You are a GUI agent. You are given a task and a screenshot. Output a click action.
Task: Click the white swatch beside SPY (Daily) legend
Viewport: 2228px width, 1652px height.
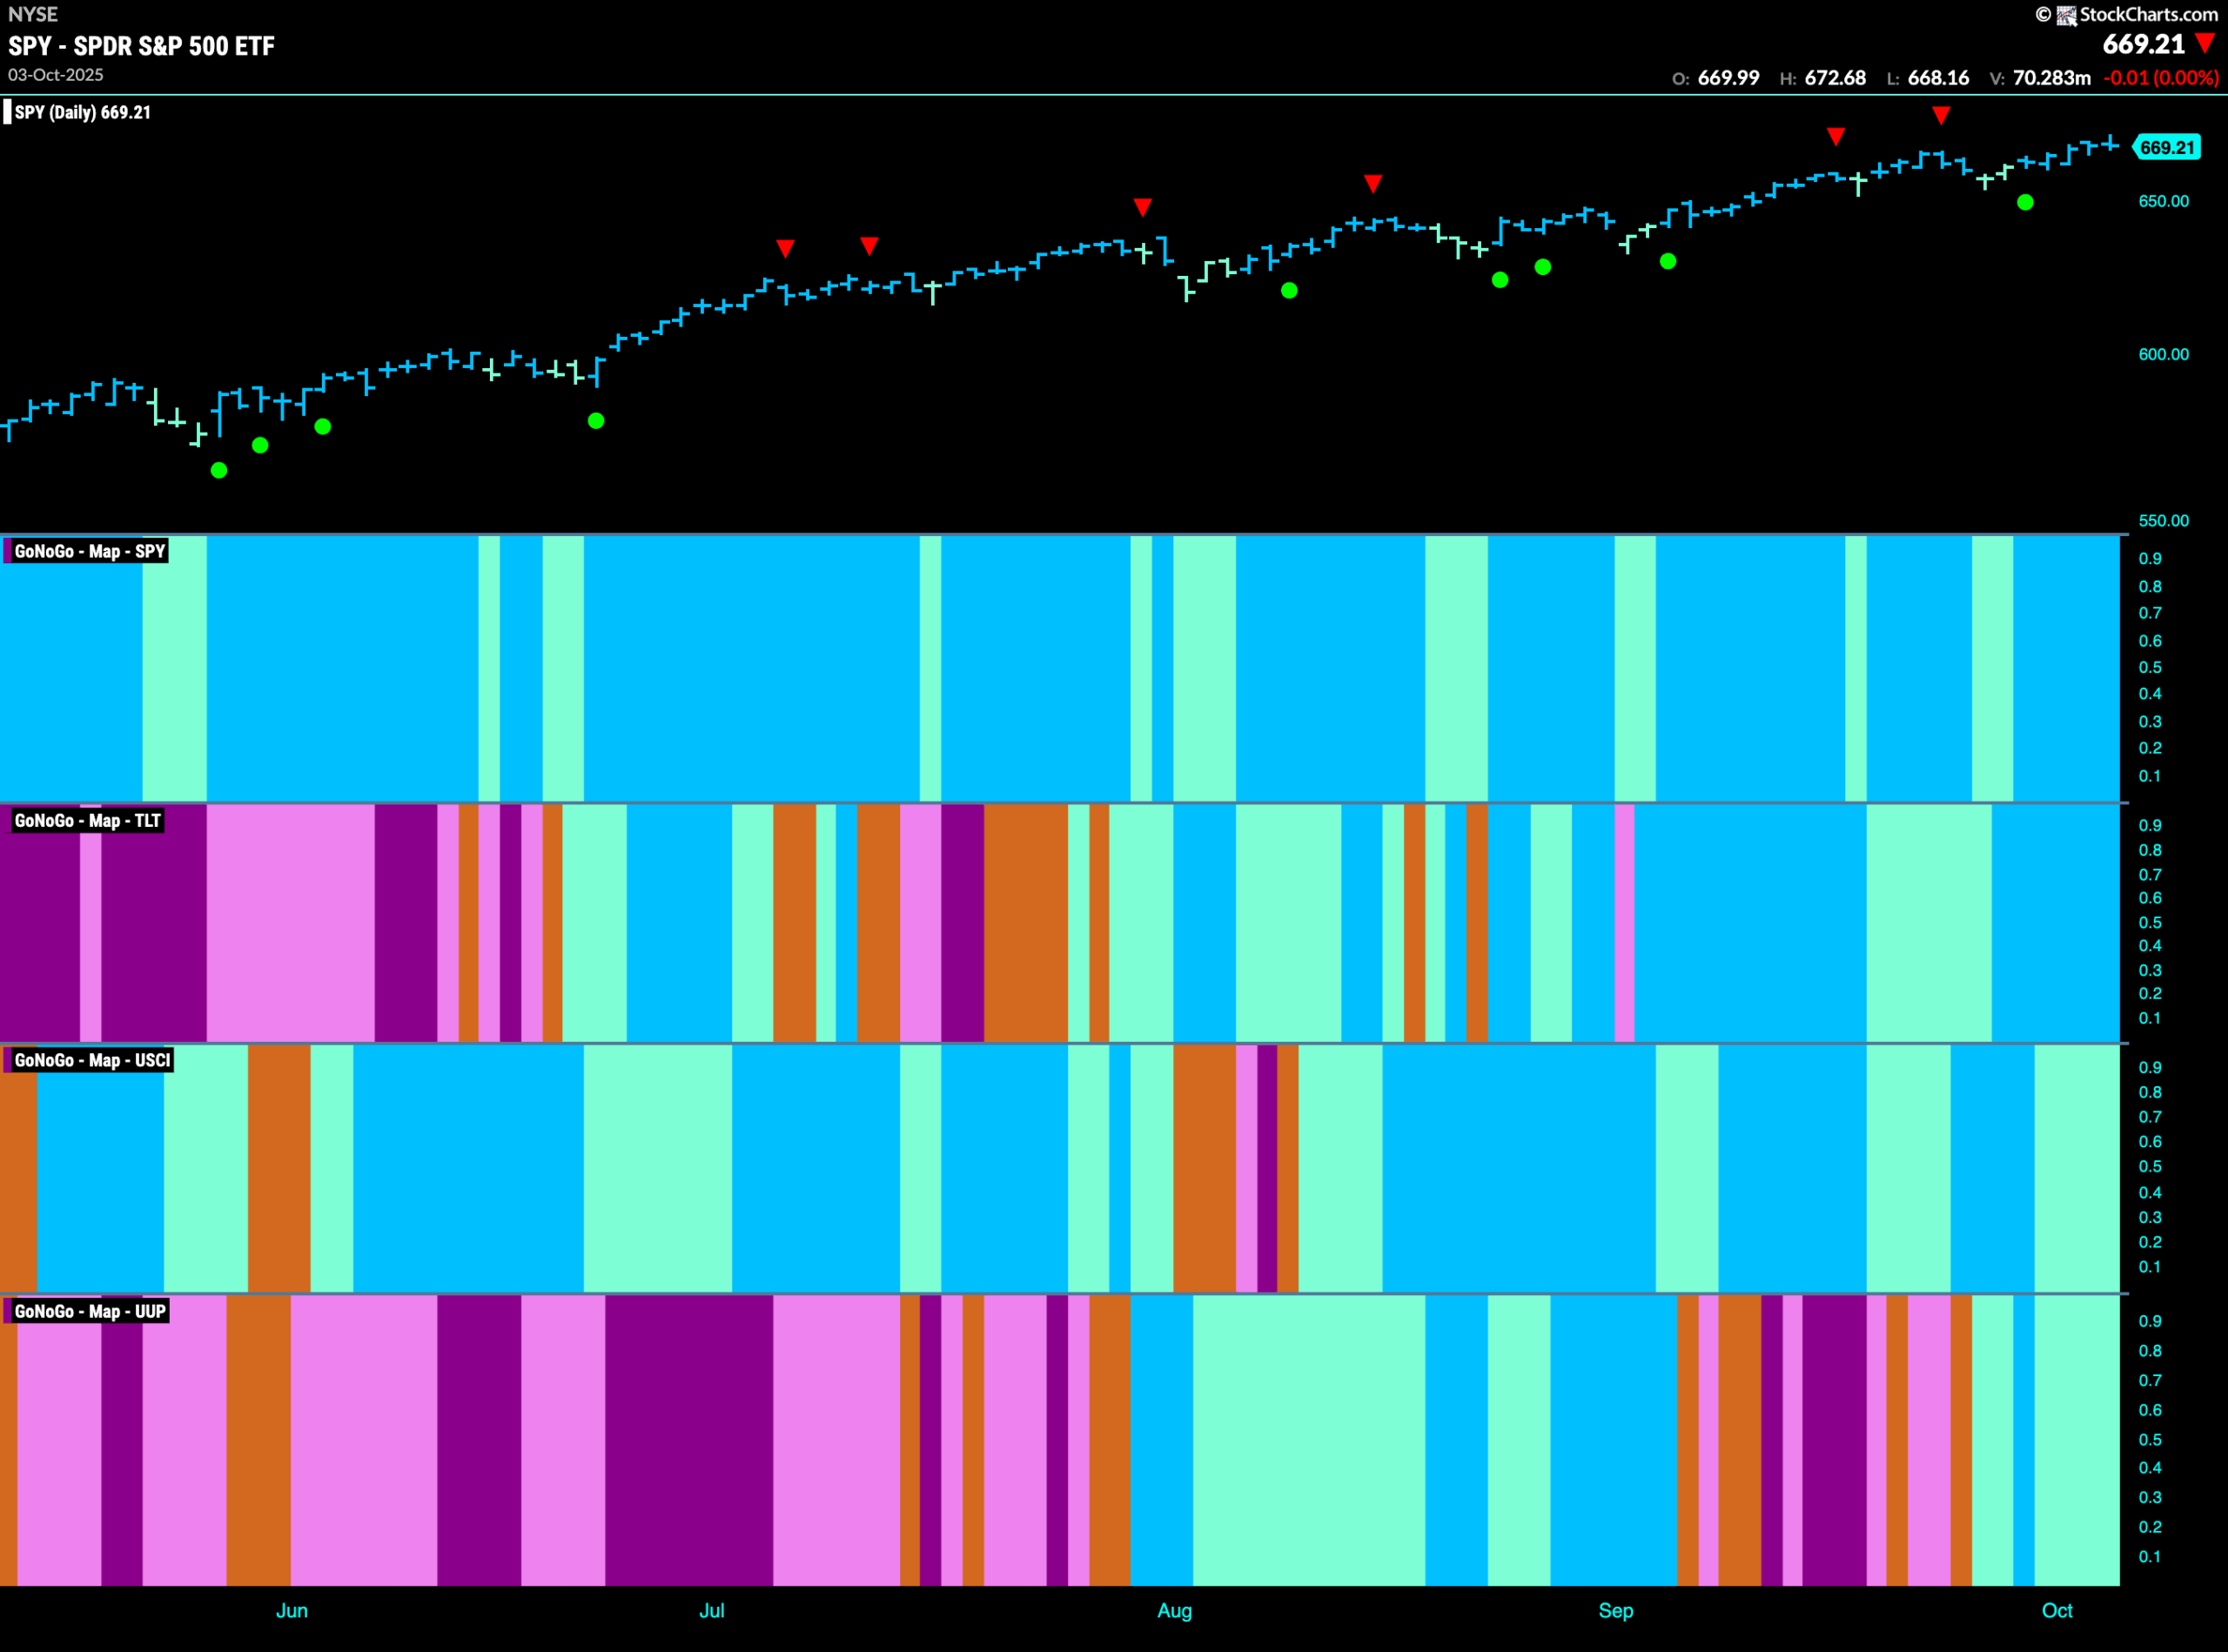coord(8,112)
